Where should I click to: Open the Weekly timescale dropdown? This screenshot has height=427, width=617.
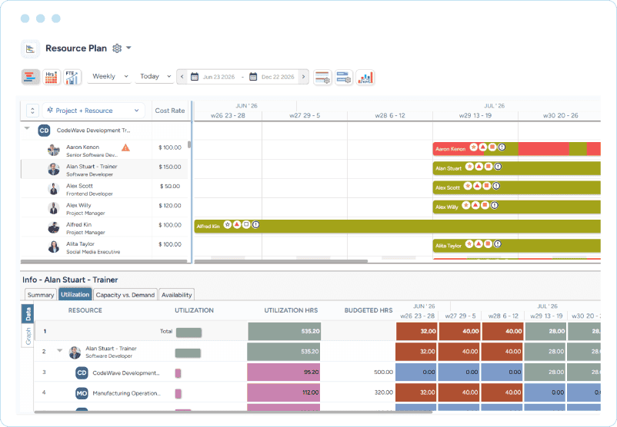(x=109, y=76)
